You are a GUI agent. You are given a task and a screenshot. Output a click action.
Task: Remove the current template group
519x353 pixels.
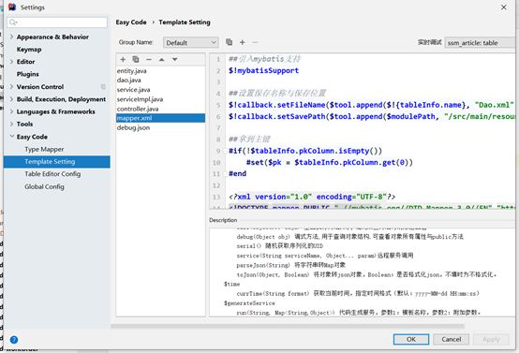(255, 42)
